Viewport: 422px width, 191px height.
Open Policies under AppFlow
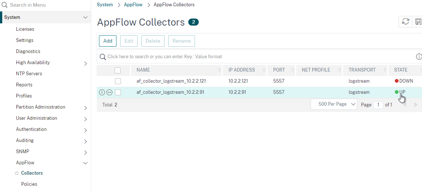29,184
